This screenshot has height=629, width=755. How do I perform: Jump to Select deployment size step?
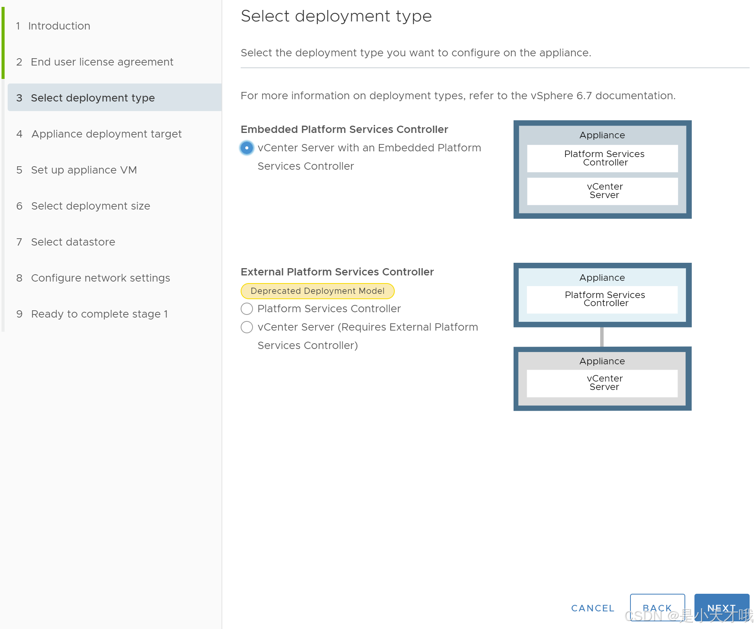pyautogui.click(x=90, y=206)
